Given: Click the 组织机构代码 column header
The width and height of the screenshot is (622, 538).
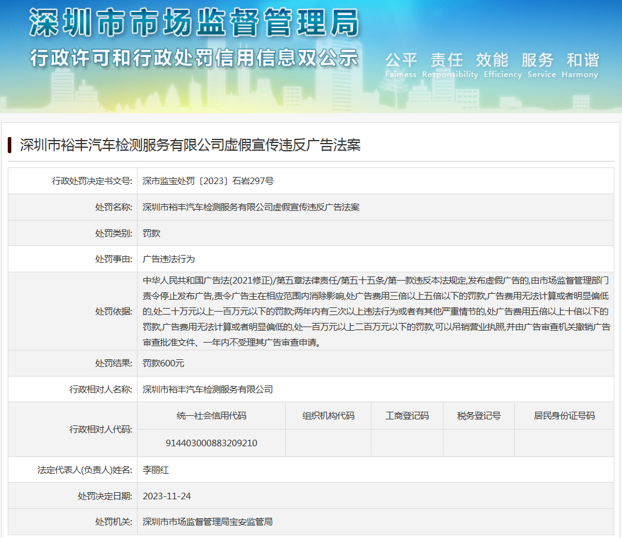Looking at the screenshot, I should [x=329, y=416].
